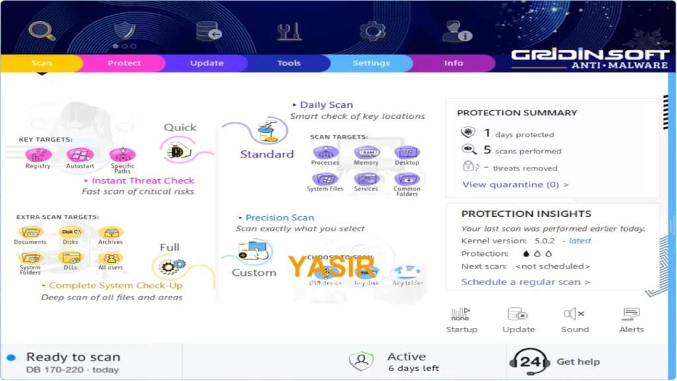Go to the Info tab
This screenshot has width=677, height=381.
coord(454,63)
